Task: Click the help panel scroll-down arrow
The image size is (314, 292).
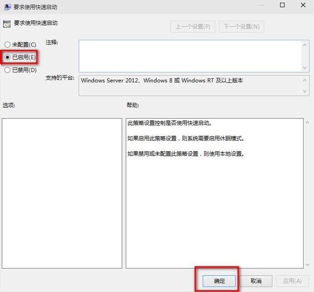Action: 307,265
